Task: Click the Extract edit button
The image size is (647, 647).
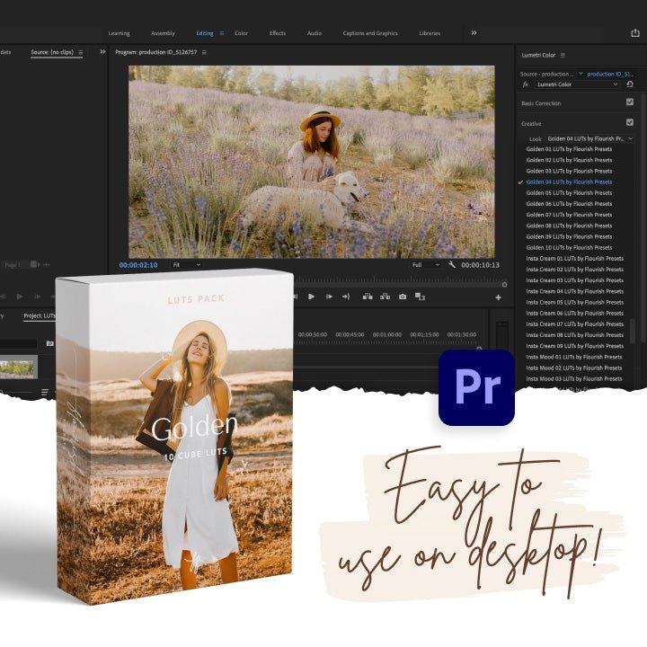Action: coord(385,297)
